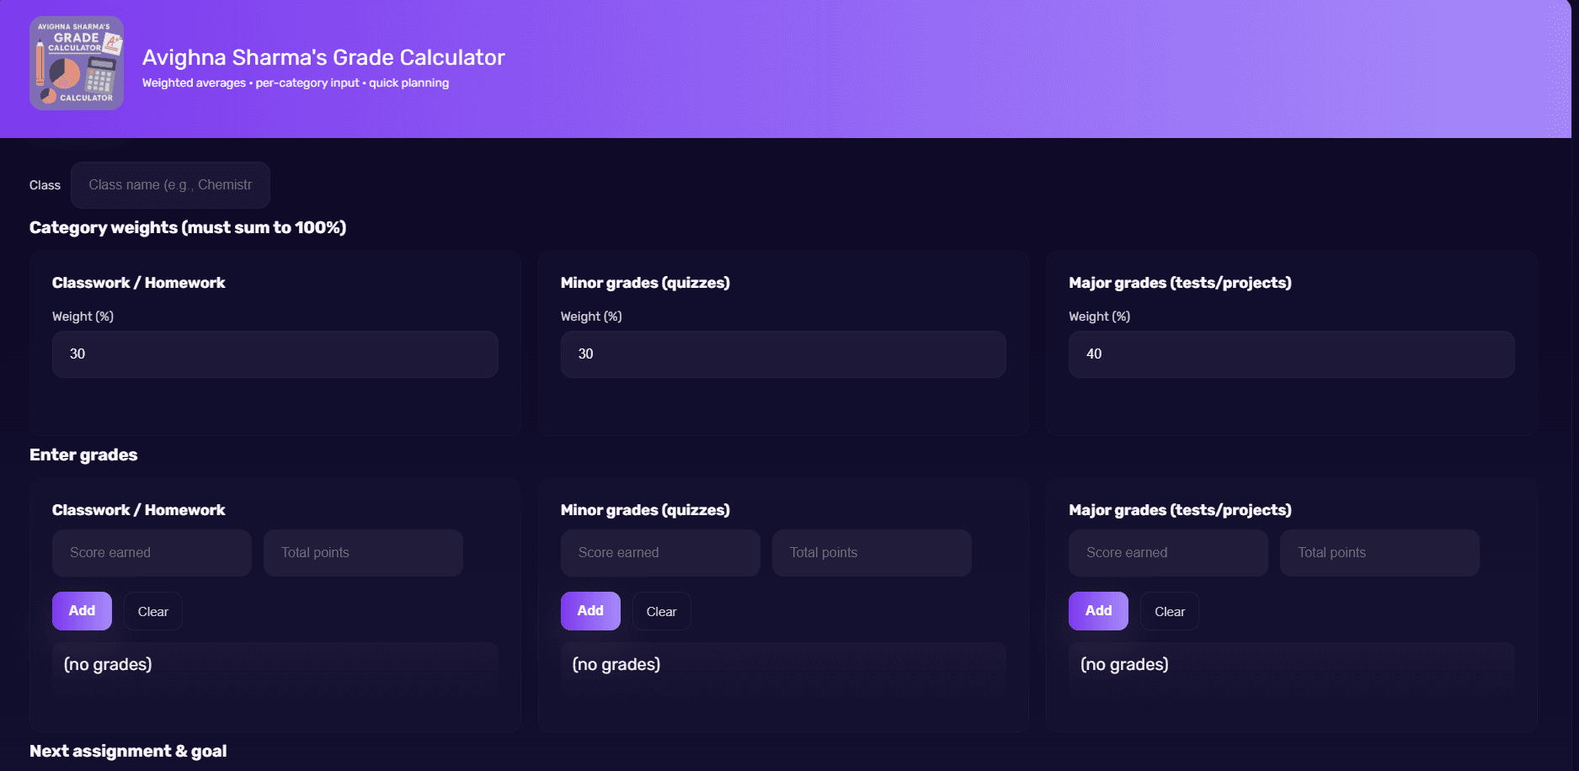Click Score earned under Classwork / Homework
1579x771 pixels.
point(152,553)
